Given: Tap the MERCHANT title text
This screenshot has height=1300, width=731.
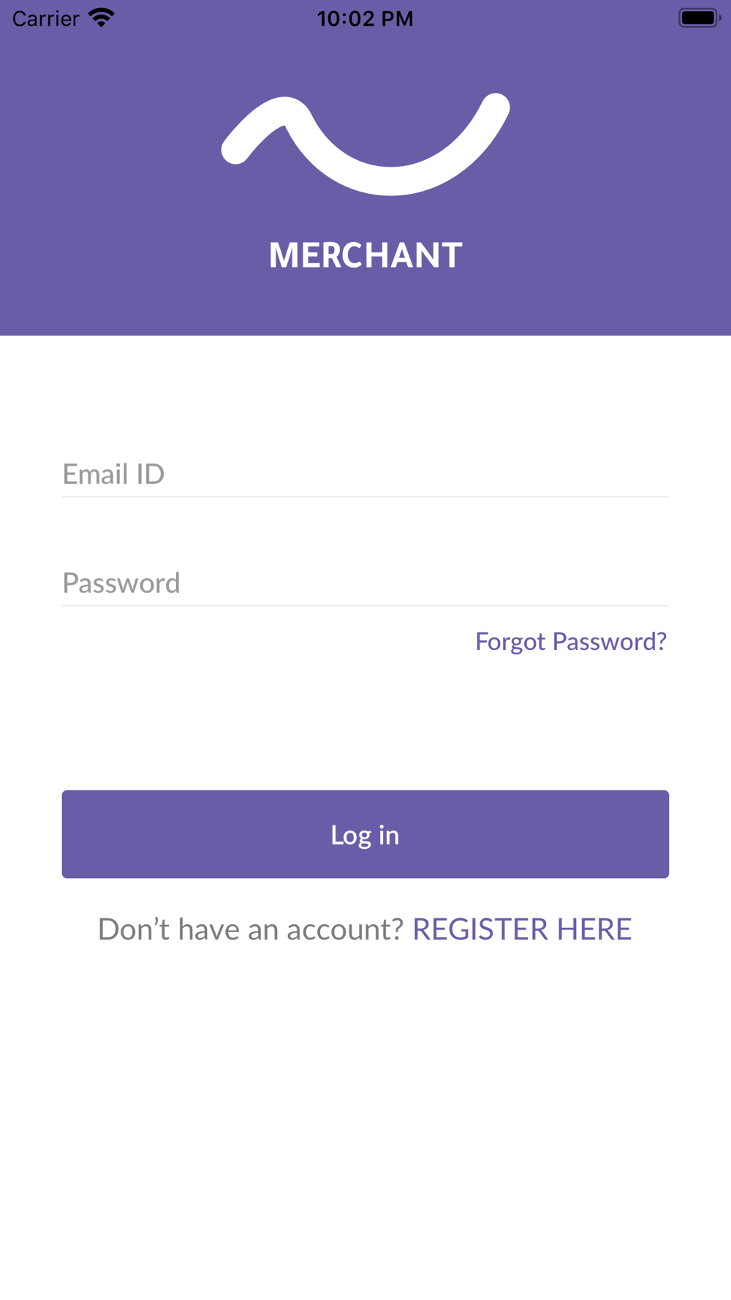Looking at the screenshot, I should click(365, 255).
